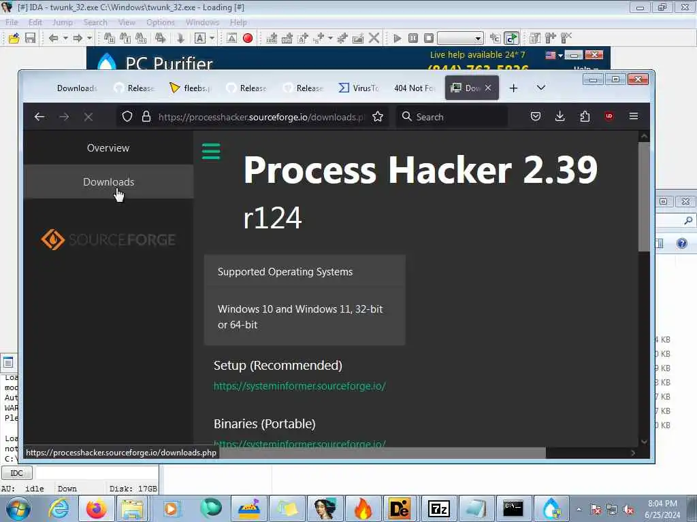Image resolution: width=697 pixels, height=522 pixels.
Task: Open the IDA debugger selection combo box
Action: click(x=460, y=38)
